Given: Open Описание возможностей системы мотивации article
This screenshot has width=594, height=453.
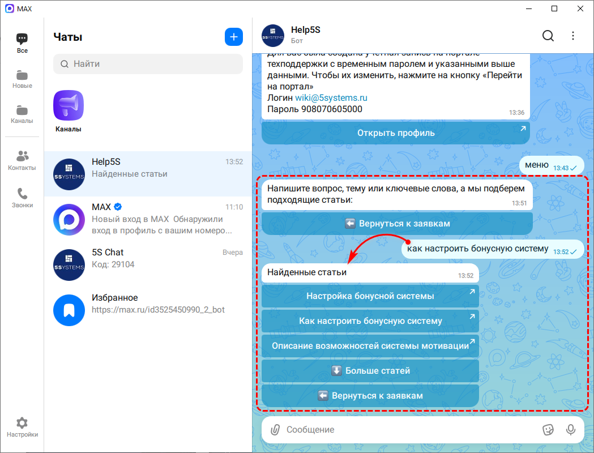Looking at the screenshot, I should tap(370, 346).
